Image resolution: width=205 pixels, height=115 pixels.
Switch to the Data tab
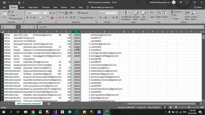pyautogui.click(x=55, y=7)
